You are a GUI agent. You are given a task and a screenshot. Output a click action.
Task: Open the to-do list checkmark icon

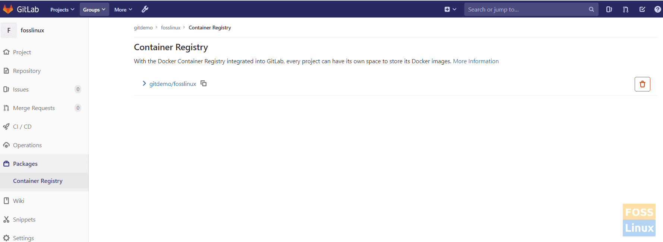pyautogui.click(x=642, y=9)
